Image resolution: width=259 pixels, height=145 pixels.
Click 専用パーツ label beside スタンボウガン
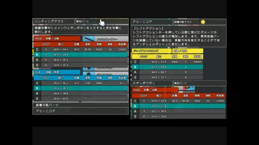click(x=180, y=83)
